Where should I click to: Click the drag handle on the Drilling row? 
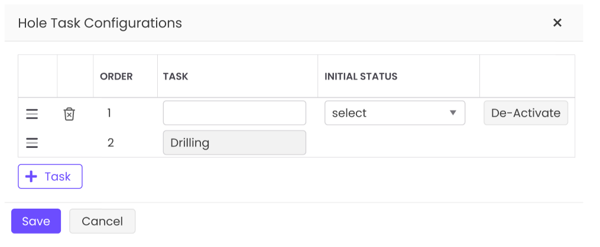pos(32,143)
